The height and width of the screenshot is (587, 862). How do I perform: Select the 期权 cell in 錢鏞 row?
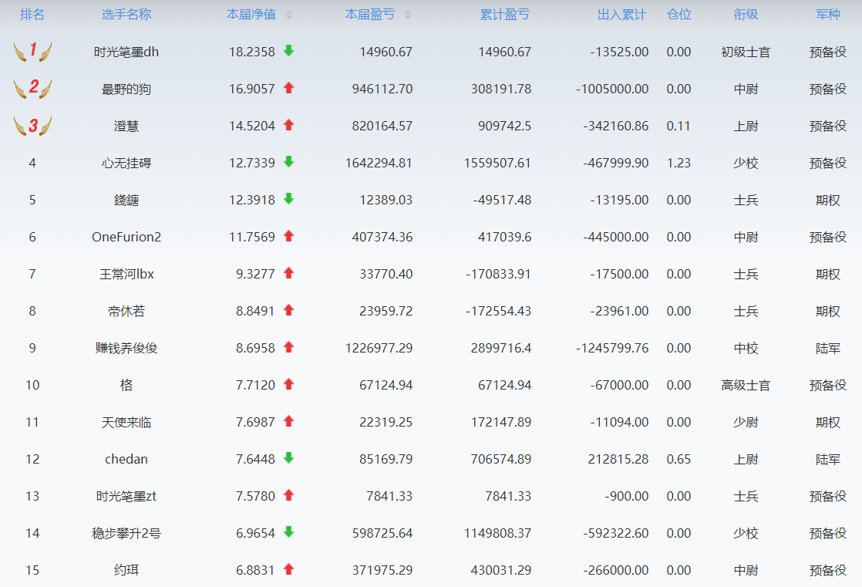(x=828, y=200)
